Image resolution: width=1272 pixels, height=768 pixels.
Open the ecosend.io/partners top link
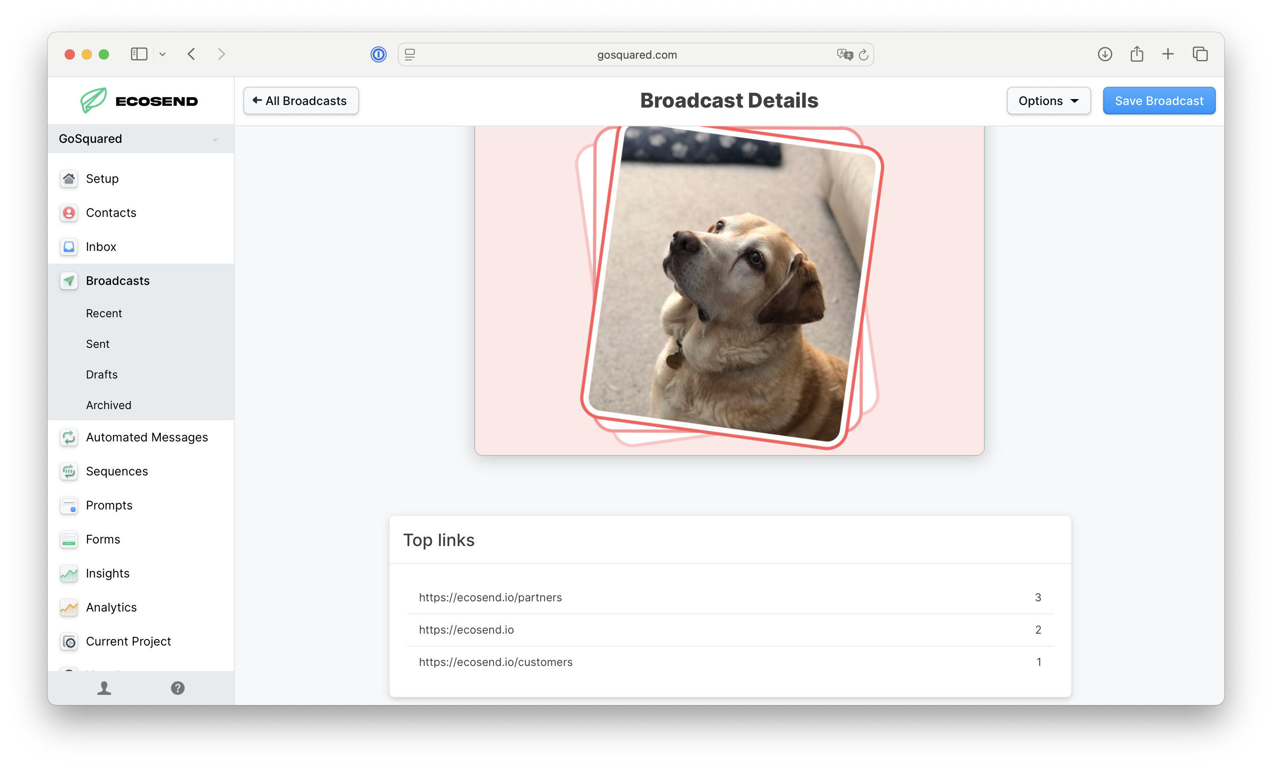click(490, 597)
